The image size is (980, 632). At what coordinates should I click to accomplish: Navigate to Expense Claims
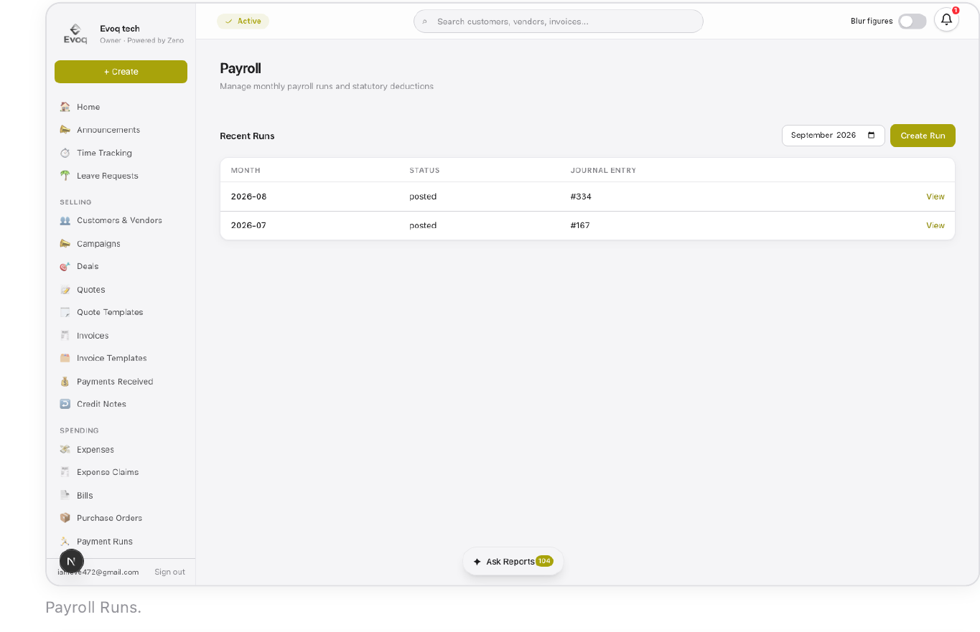click(x=108, y=472)
